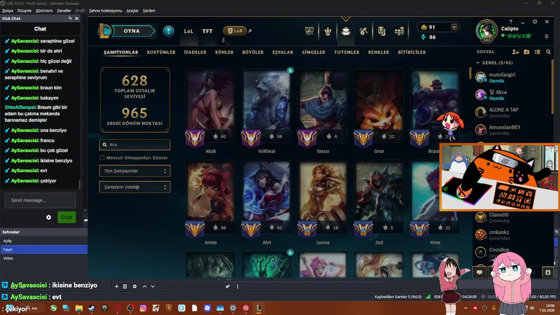Open the Loot hammer icon
Image resolution: width=560 pixels, height=315 pixels.
click(364, 31)
